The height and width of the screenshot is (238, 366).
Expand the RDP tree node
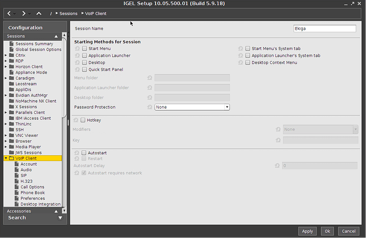tap(6, 61)
